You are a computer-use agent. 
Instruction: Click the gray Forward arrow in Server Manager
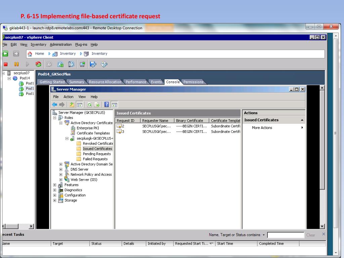click(62, 105)
